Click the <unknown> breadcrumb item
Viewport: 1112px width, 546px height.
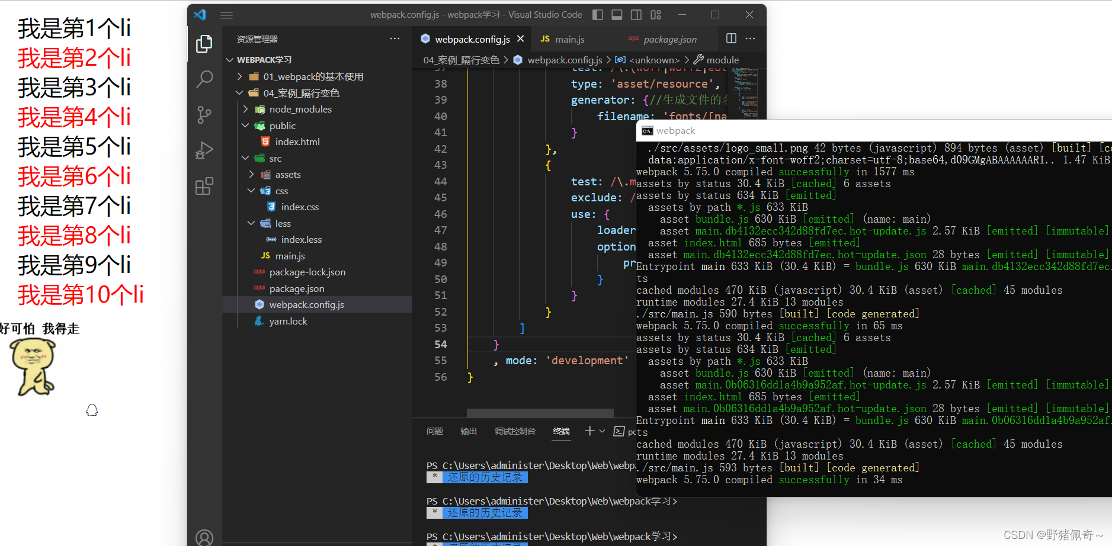pyautogui.click(x=654, y=60)
